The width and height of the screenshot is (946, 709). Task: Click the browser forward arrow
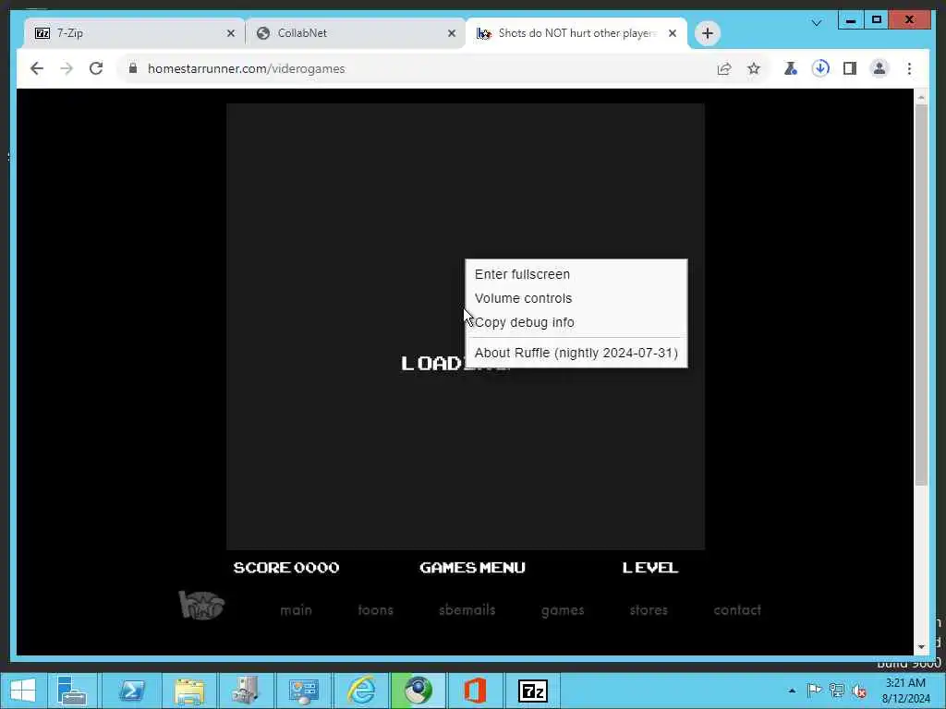click(x=67, y=68)
